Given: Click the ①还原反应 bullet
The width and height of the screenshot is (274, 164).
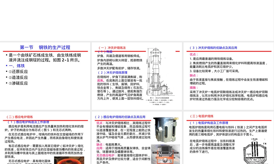Looking at the screenshot, I should coord(18,72).
